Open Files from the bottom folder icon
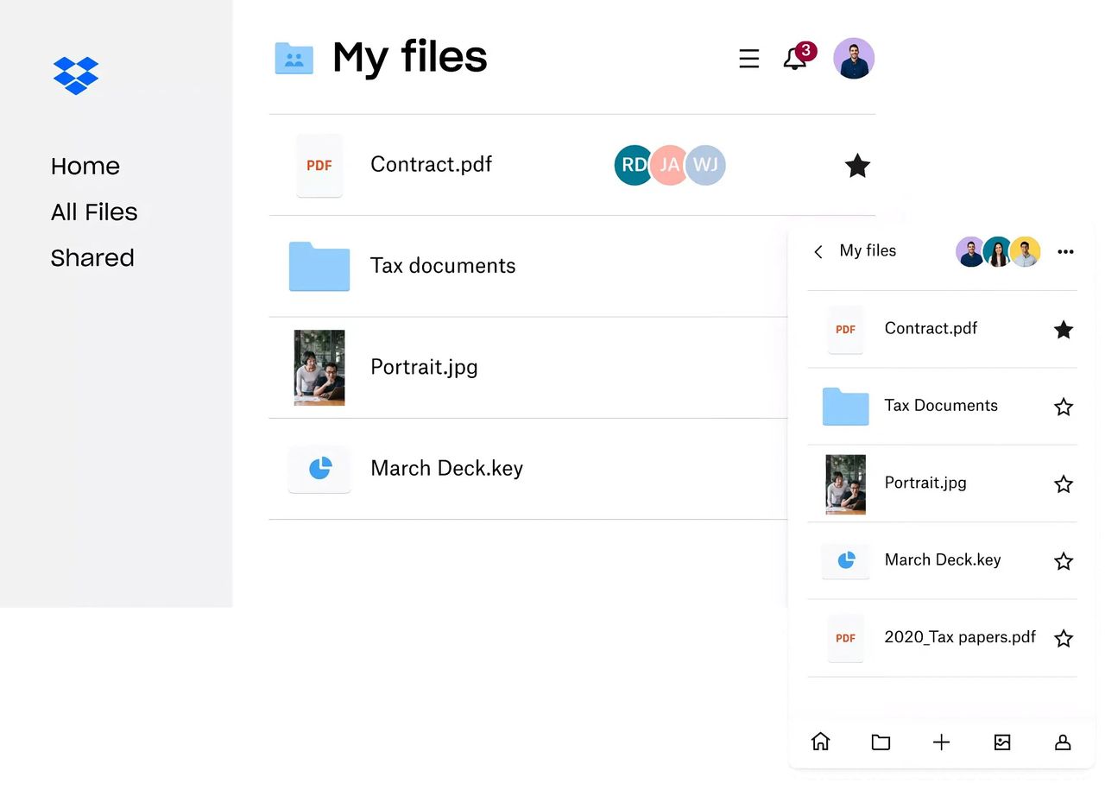Image resolution: width=1105 pixels, height=796 pixels. 881,742
